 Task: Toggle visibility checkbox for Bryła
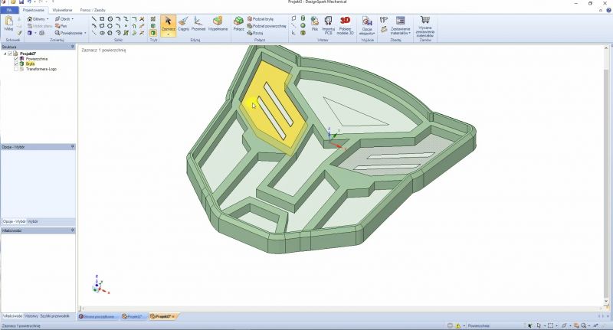tap(16, 64)
